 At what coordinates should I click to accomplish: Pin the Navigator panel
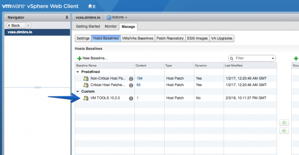click(x=67, y=18)
